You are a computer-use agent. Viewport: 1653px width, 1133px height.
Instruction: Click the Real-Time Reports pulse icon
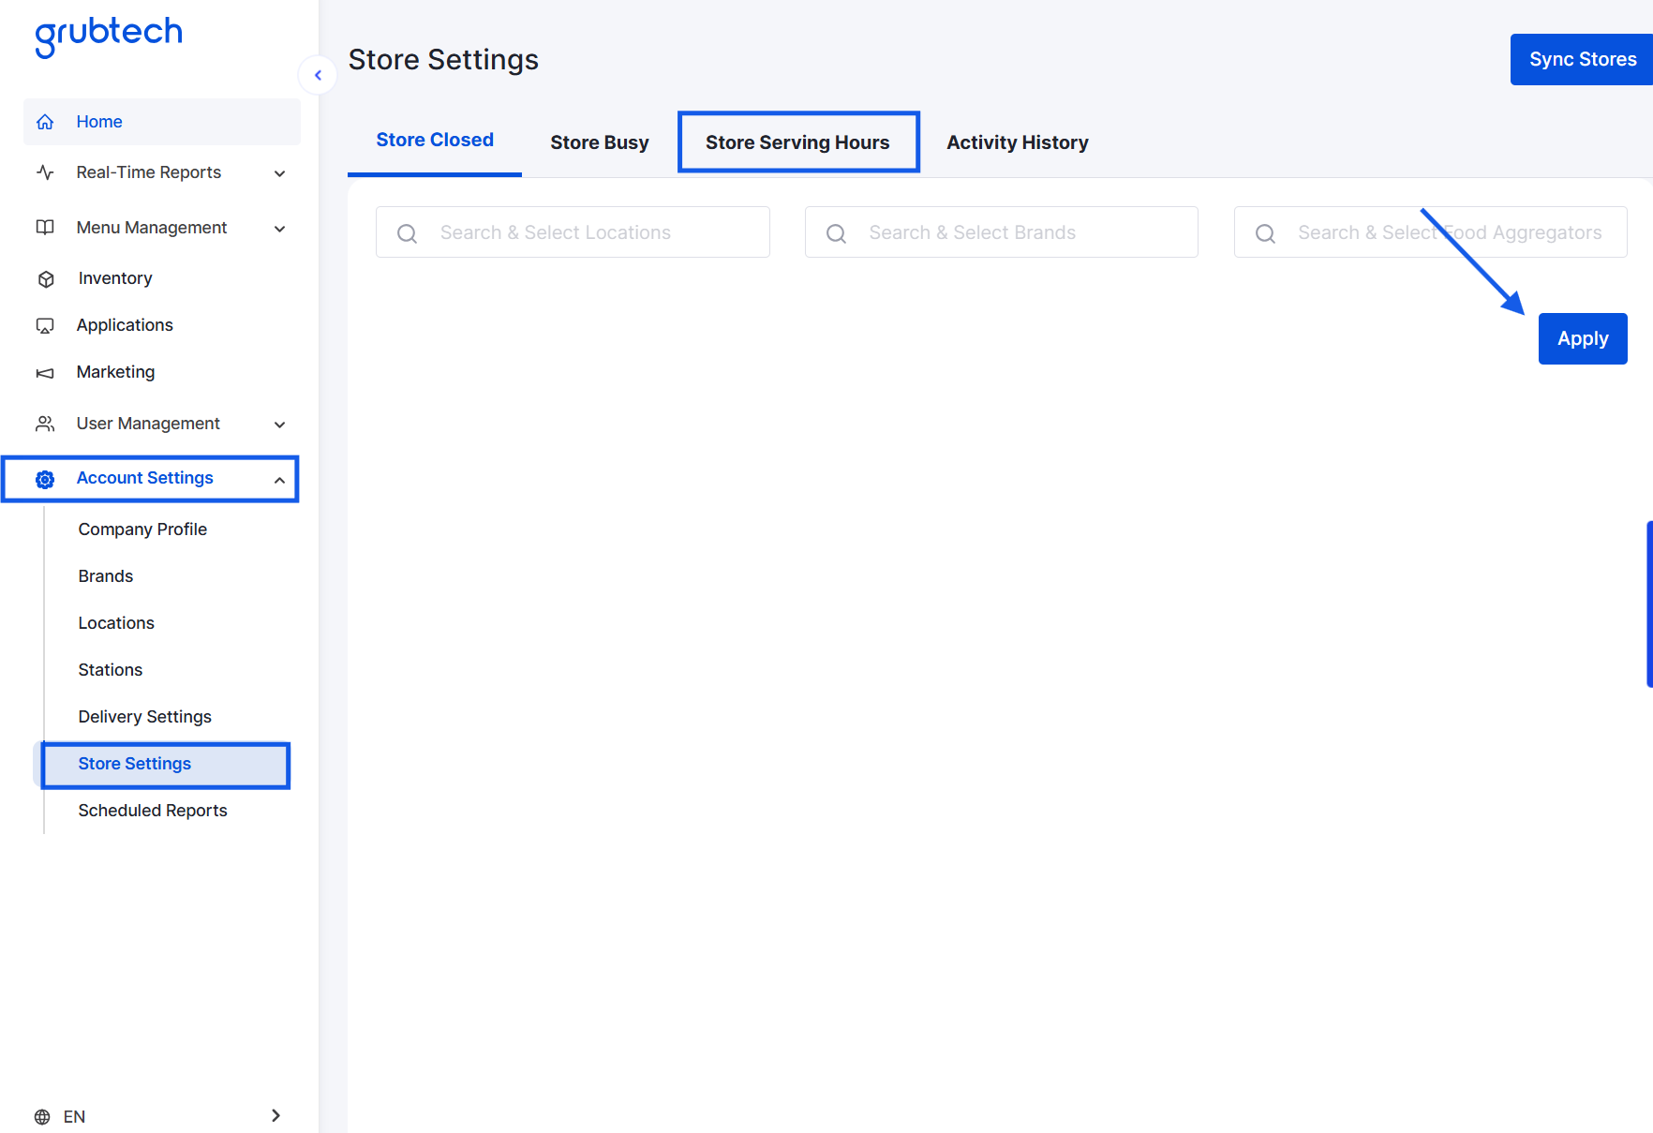pyautogui.click(x=46, y=172)
